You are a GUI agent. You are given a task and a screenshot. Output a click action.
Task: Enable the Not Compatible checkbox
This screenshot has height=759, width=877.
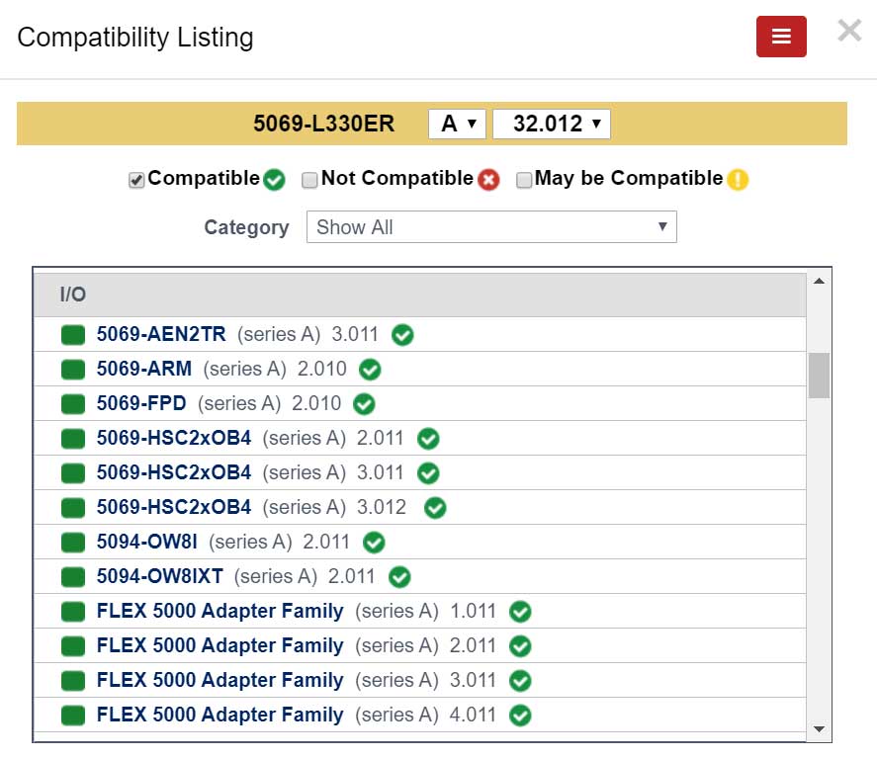point(309,180)
